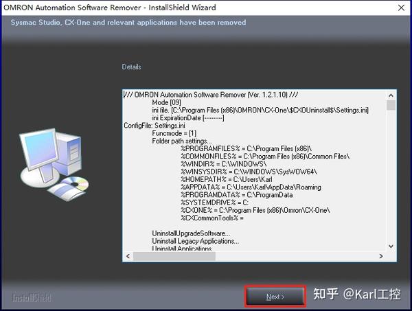412x311 pixels.
Task: Click the "Uninstall Legacy Applications..." line
Action: tap(196, 241)
